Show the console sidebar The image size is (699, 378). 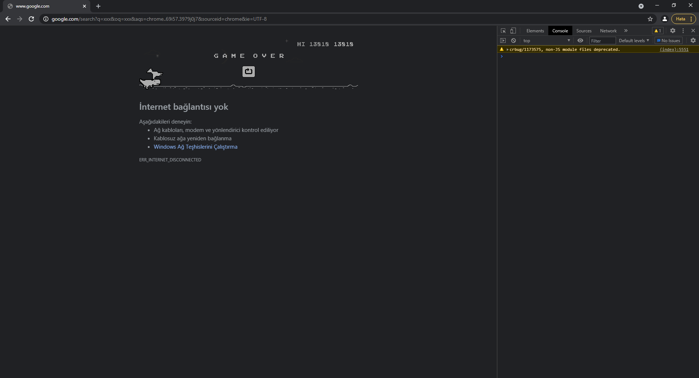coord(503,40)
